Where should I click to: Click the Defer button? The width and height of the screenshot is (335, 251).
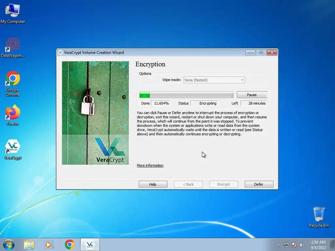259,184
